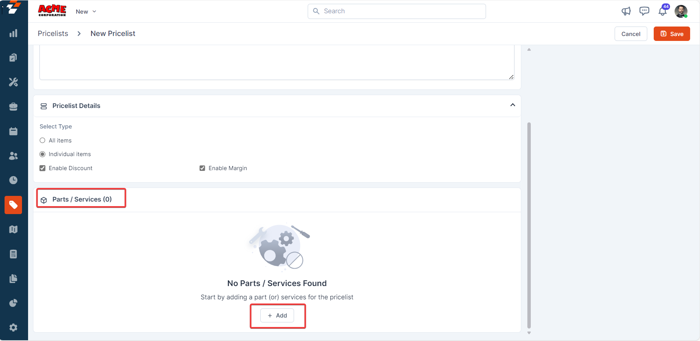Open the New dropdown menu
Viewport: 700px width, 341px height.
click(x=86, y=12)
